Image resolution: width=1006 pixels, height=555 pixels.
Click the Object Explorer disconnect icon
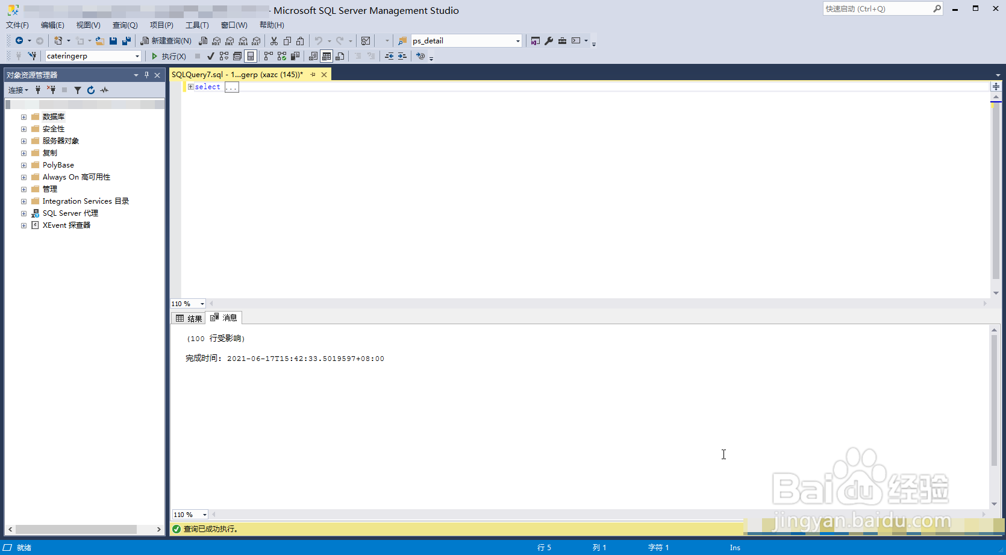click(x=51, y=90)
